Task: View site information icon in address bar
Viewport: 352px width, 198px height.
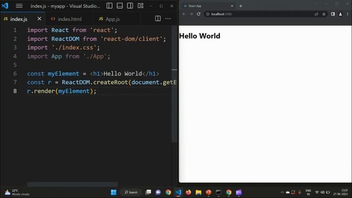Action: coord(208,14)
